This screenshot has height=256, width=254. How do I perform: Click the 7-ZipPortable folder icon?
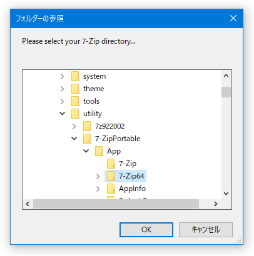click(87, 139)
